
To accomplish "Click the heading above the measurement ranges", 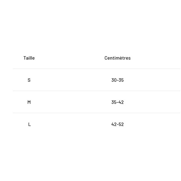I will (x=117, y=58).
